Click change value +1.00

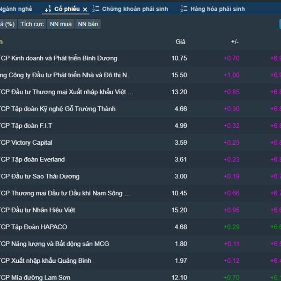[x=231, y=75]
